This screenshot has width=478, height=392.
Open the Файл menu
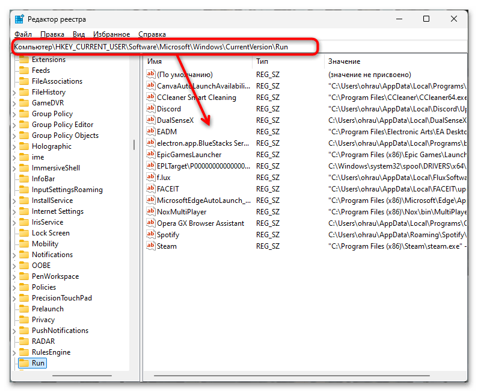tap(23, 34)
